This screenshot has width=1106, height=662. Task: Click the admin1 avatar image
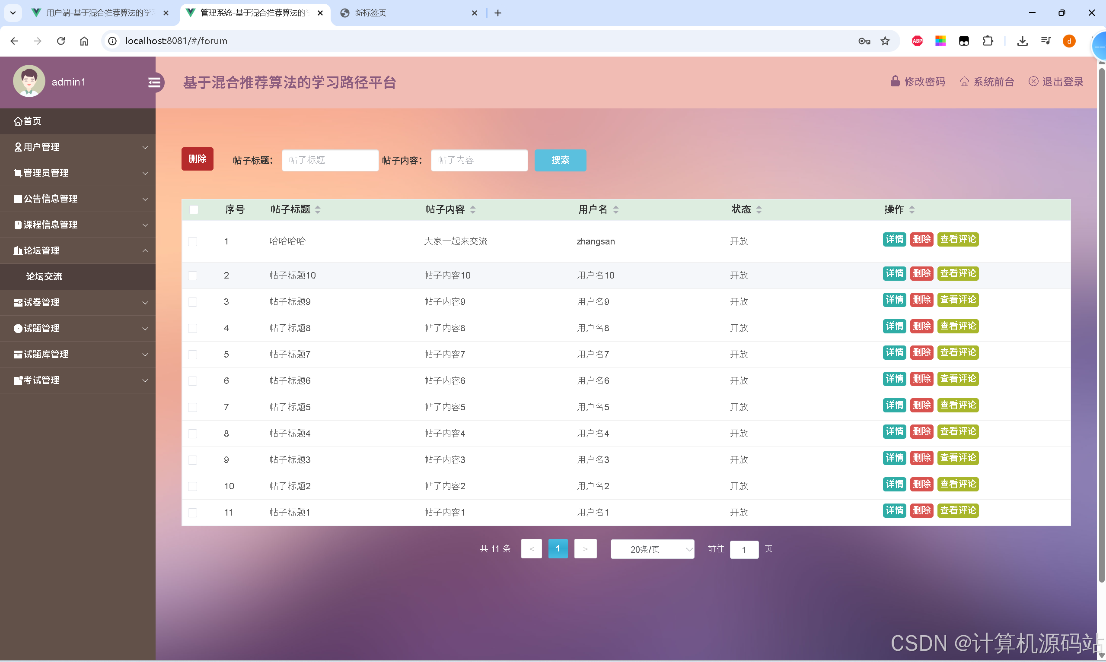click(29, 81)
